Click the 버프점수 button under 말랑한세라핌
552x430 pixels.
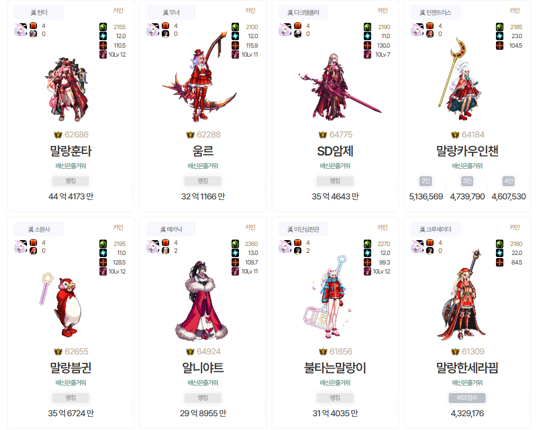click(467, 398)
